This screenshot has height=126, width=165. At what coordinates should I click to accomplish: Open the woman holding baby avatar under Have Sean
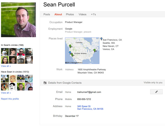point(5,87)
